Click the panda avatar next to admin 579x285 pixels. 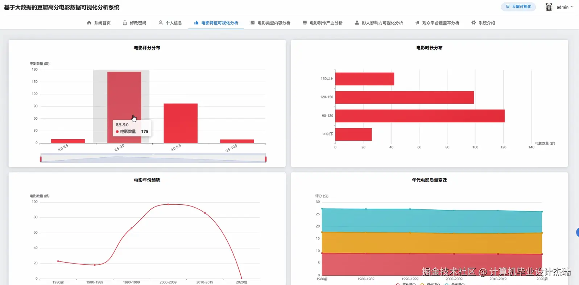[549, 7]
